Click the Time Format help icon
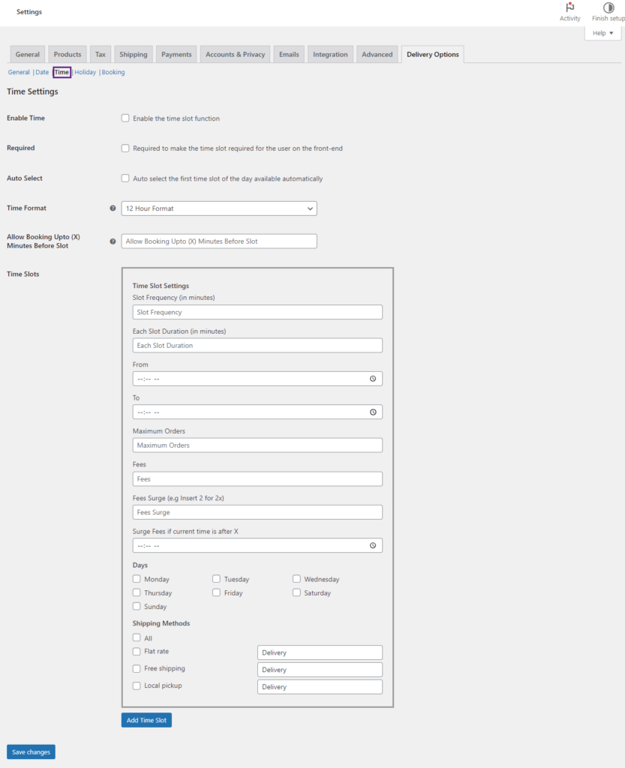Viewport: 625px width, 768px height. 113,208
